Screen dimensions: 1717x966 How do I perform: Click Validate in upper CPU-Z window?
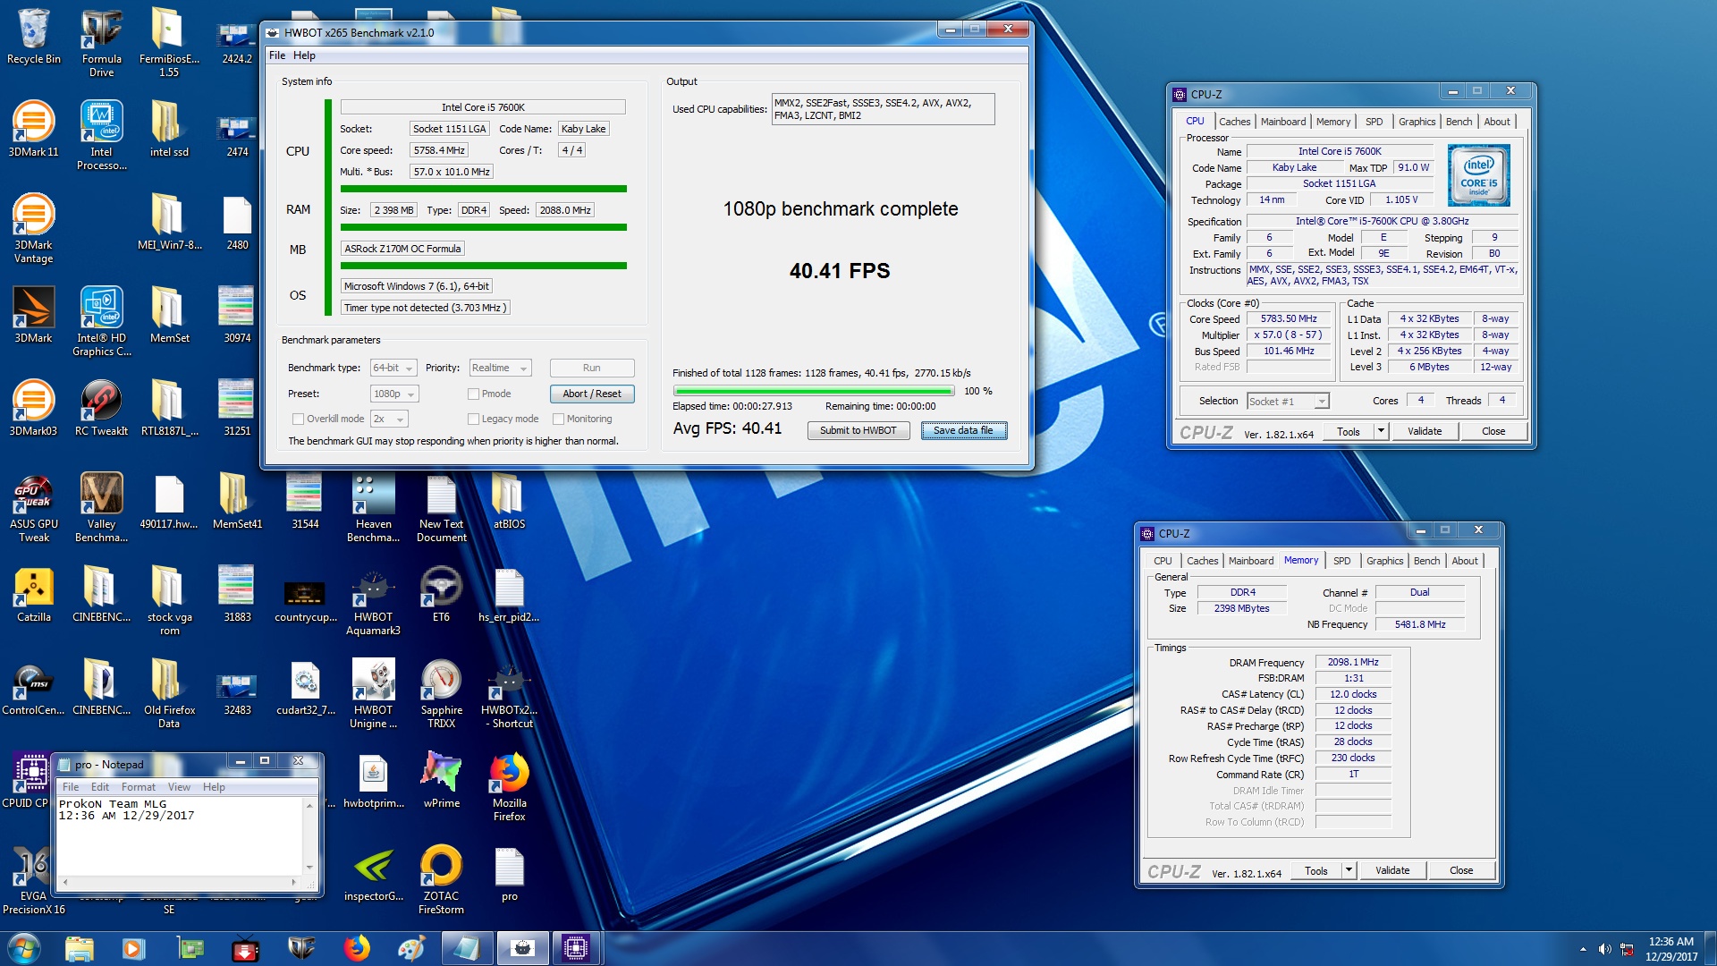pyautogui.click(x=1425, y=431)
